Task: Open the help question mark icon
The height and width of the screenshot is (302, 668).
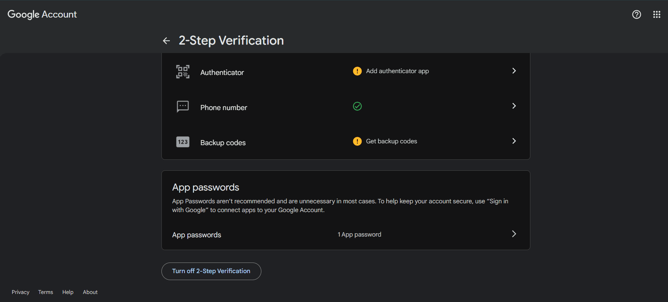Action: coord(637,14)
